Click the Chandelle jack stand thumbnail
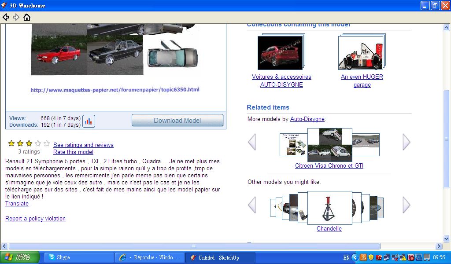Image resolution: width=451 pixels, height=264 pixels. coord(329,208)
